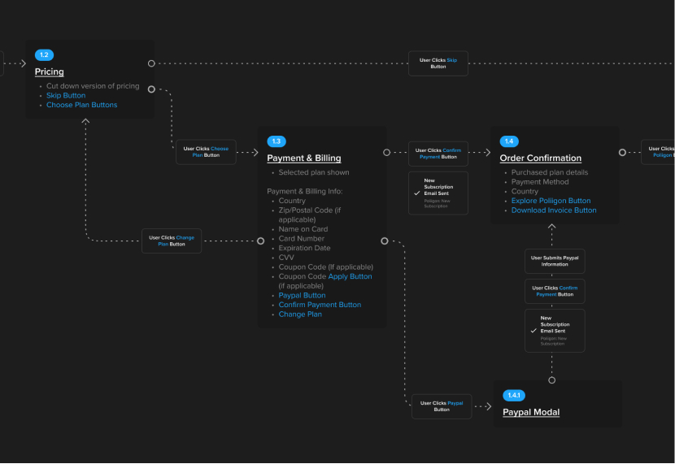
Task: Click the Coupon Code (If applicable) item
Action: 326,267
